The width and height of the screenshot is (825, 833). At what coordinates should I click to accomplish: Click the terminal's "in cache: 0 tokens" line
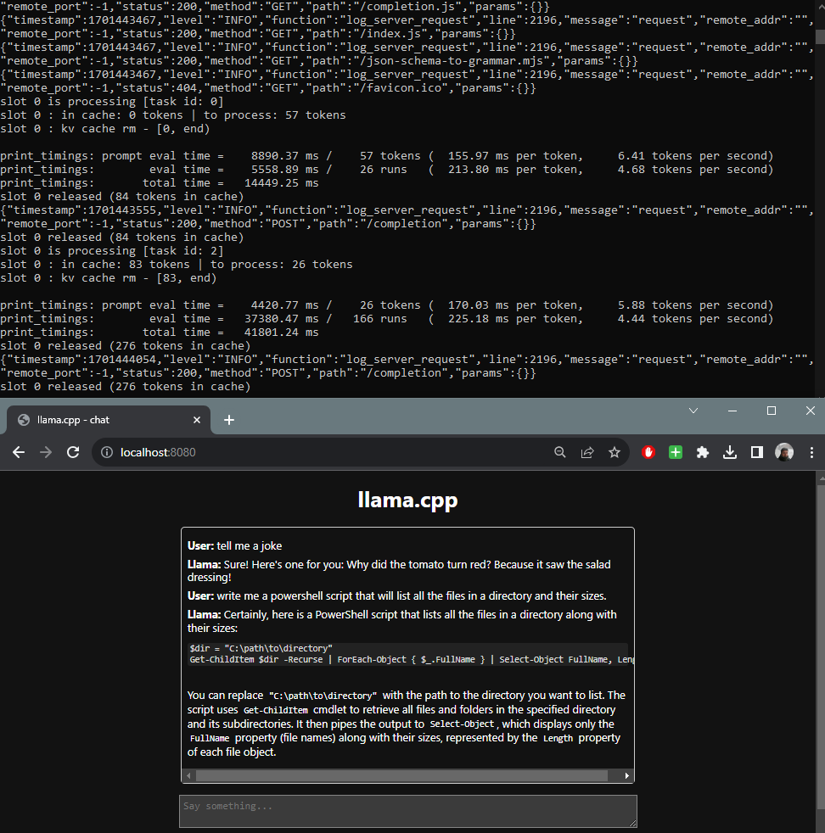point(173,115)
